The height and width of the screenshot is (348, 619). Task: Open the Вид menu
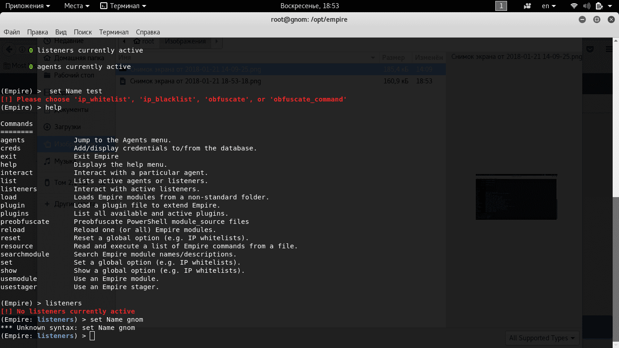point(61,32)
